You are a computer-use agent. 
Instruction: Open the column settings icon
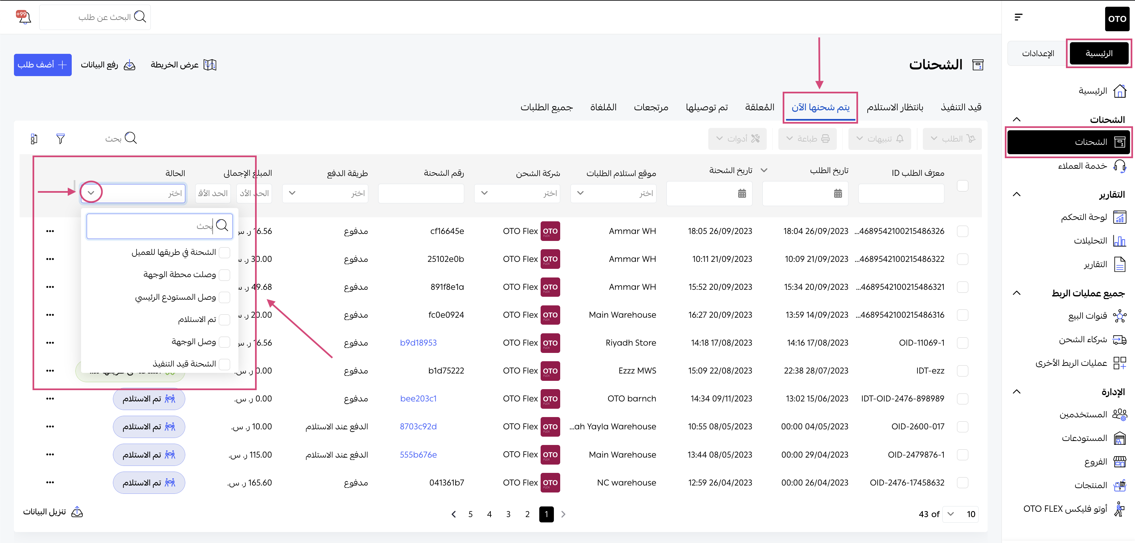34,139
